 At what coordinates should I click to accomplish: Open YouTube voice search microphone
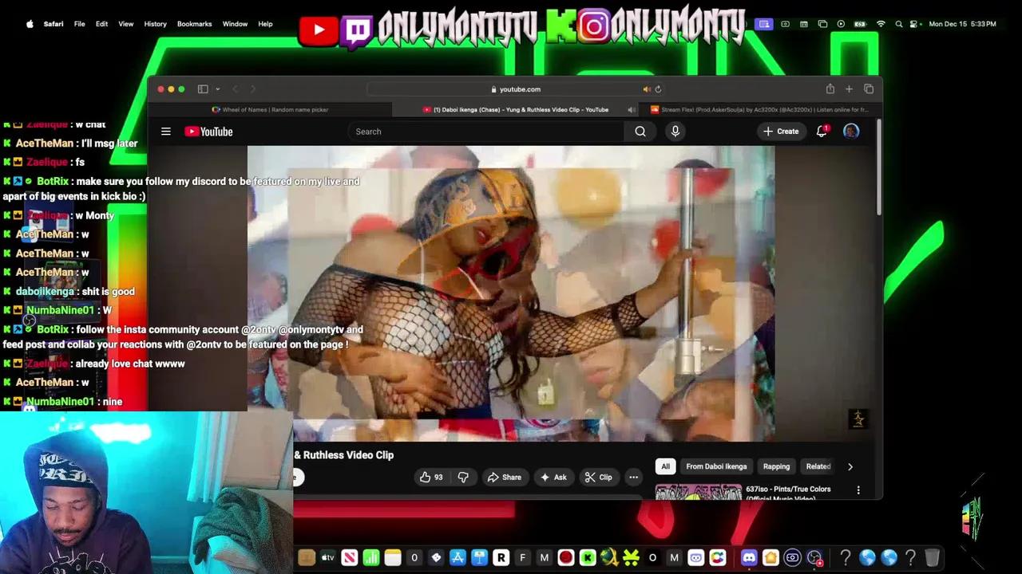coord(675,131)
